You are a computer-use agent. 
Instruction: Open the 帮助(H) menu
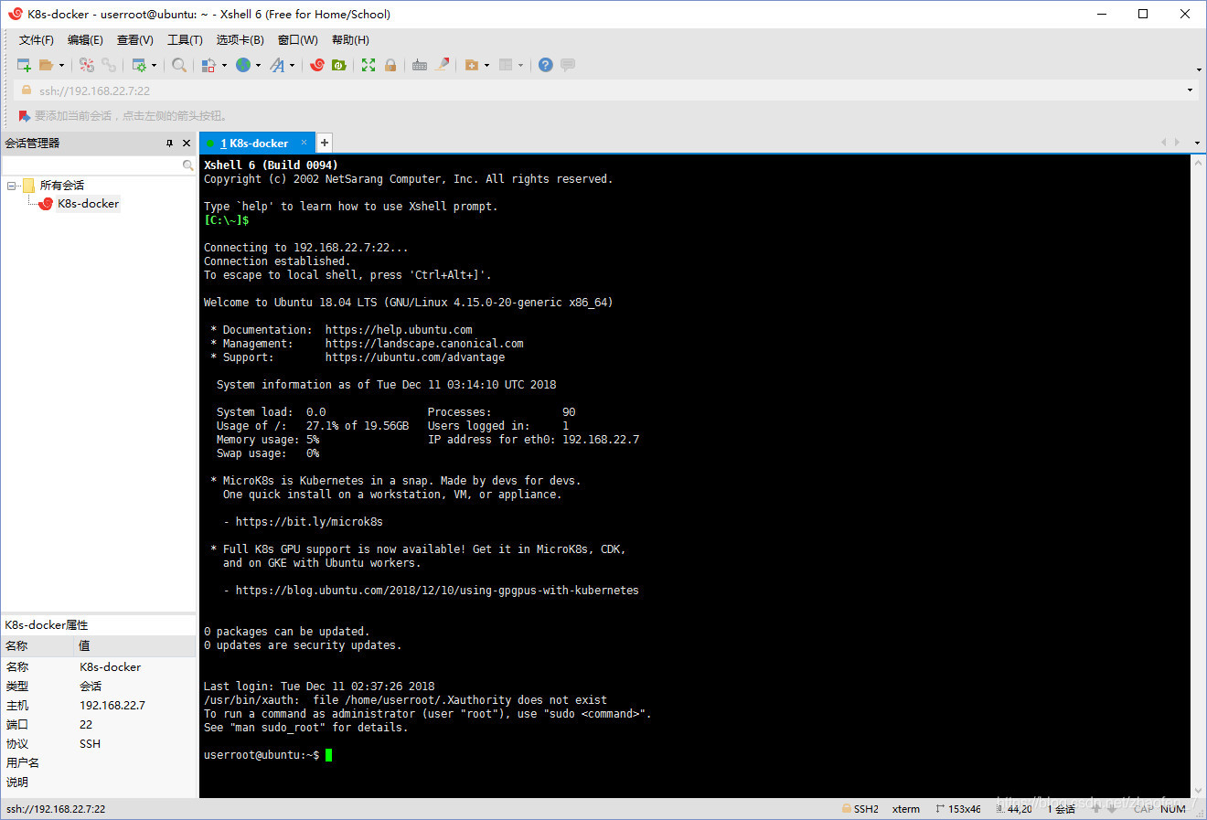(350, 40)
